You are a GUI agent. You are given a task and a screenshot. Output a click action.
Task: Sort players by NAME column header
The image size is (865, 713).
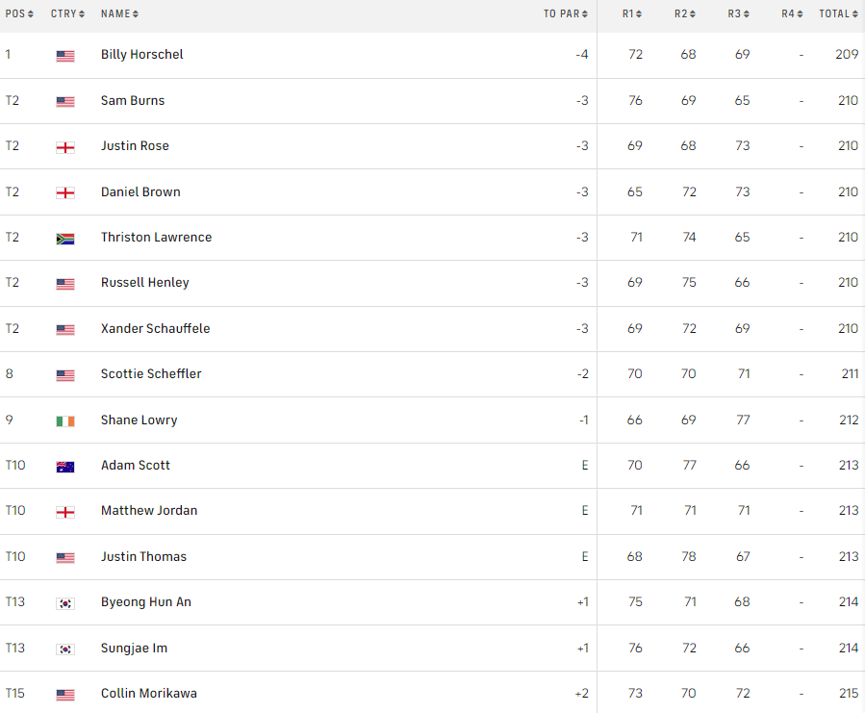pyautogui.click(x=119, y=13)
